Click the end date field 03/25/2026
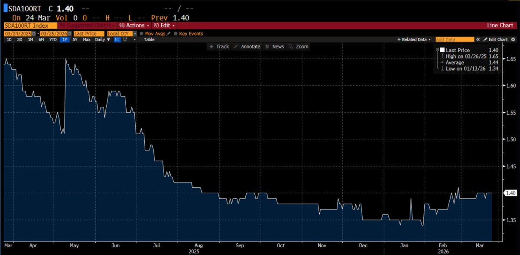The image size is (520, 255). click(x=54, y=34)
